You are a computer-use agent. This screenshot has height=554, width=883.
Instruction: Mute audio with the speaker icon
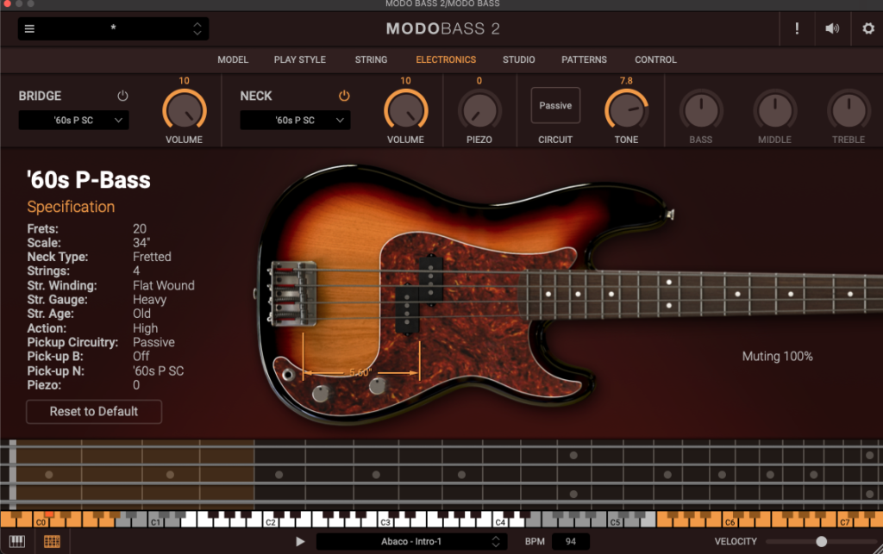pyautogui.click(x=832, y=28)
